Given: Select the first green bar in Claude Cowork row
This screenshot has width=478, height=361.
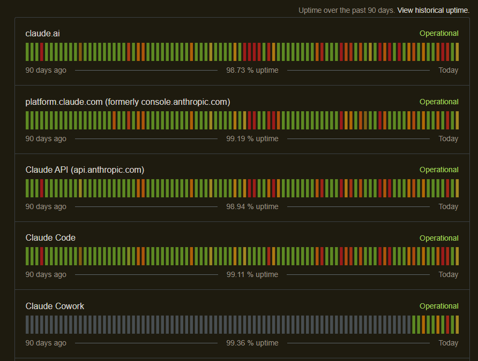Looking at the screenshot, I should 414,325.
